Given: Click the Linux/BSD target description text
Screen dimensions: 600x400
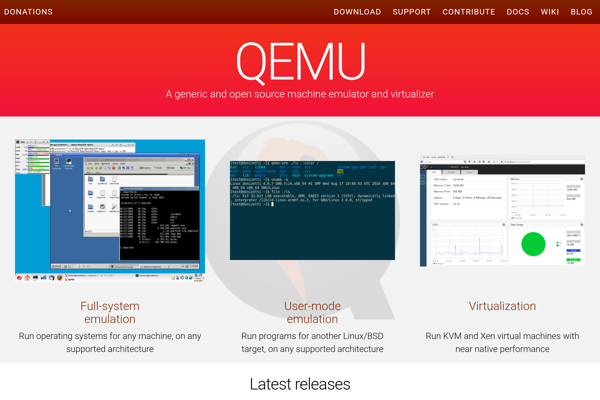Looking at the screenshot, I should (x=312, y=342).
